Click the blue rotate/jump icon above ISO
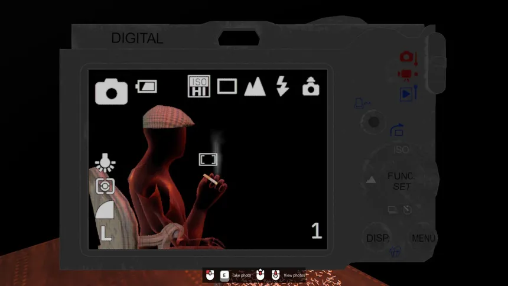Viewport: 508px width, 286px height. click(x=397, y=130)
